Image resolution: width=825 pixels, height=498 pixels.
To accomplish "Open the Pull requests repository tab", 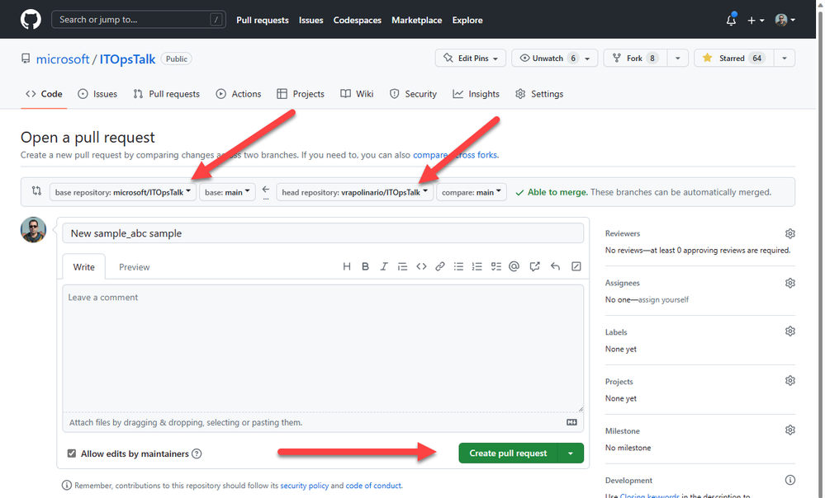I will 166,94.
